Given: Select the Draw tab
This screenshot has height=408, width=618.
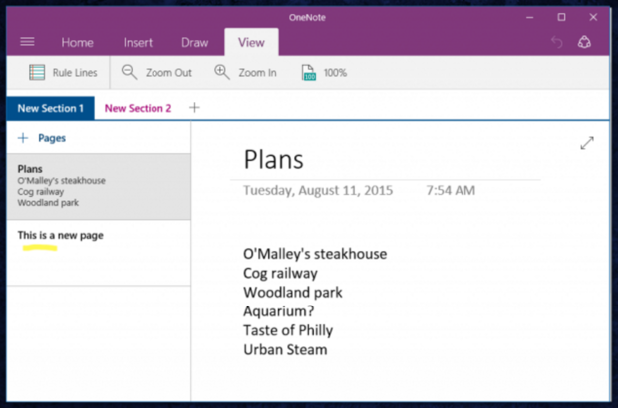Looking at the screenshot, I should coord(194,42).
